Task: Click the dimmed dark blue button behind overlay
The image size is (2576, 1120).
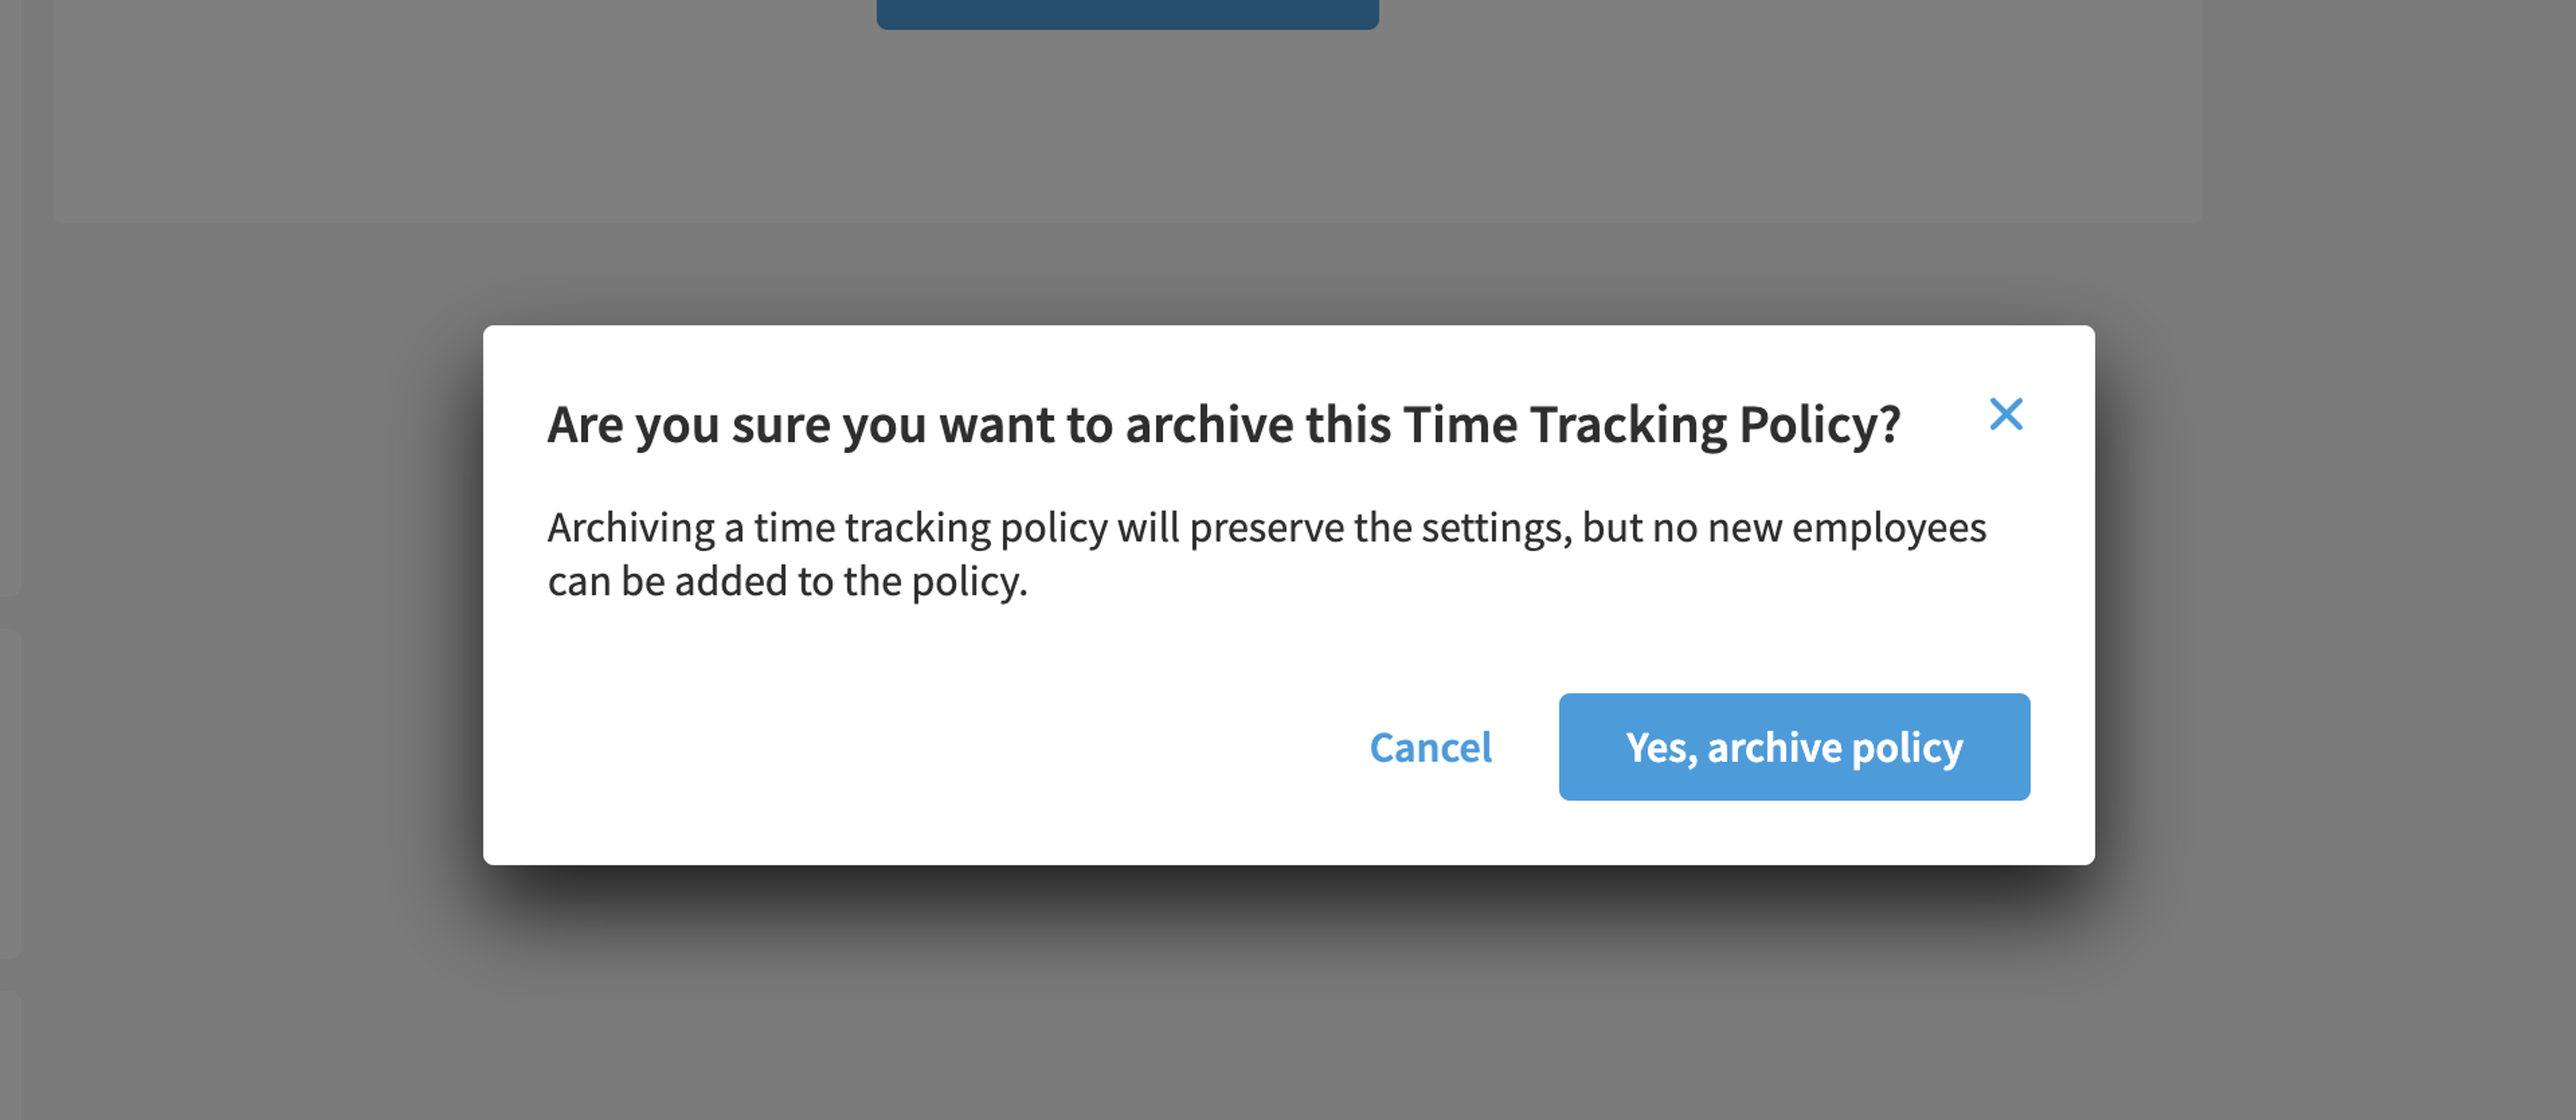Action: point(1127,14)
